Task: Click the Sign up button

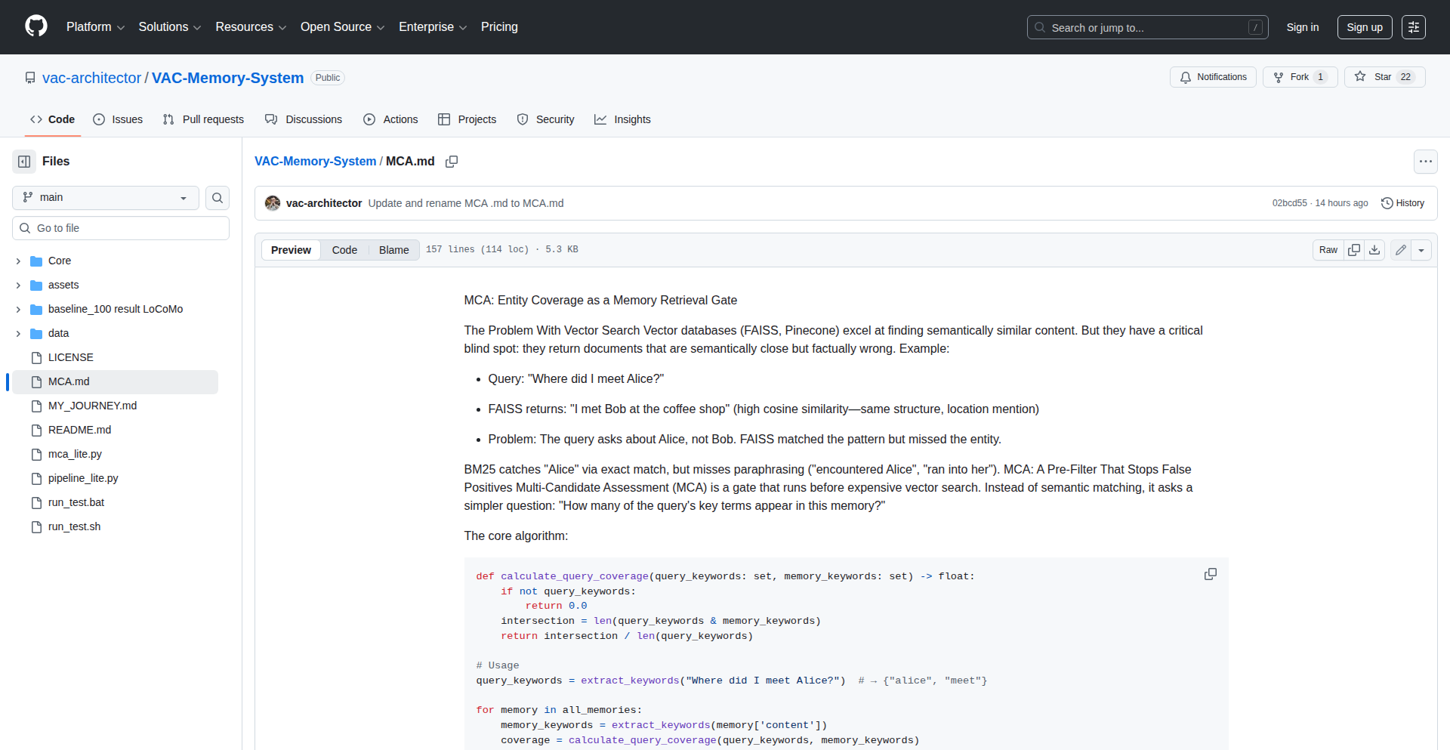Action: [1364, 27]
